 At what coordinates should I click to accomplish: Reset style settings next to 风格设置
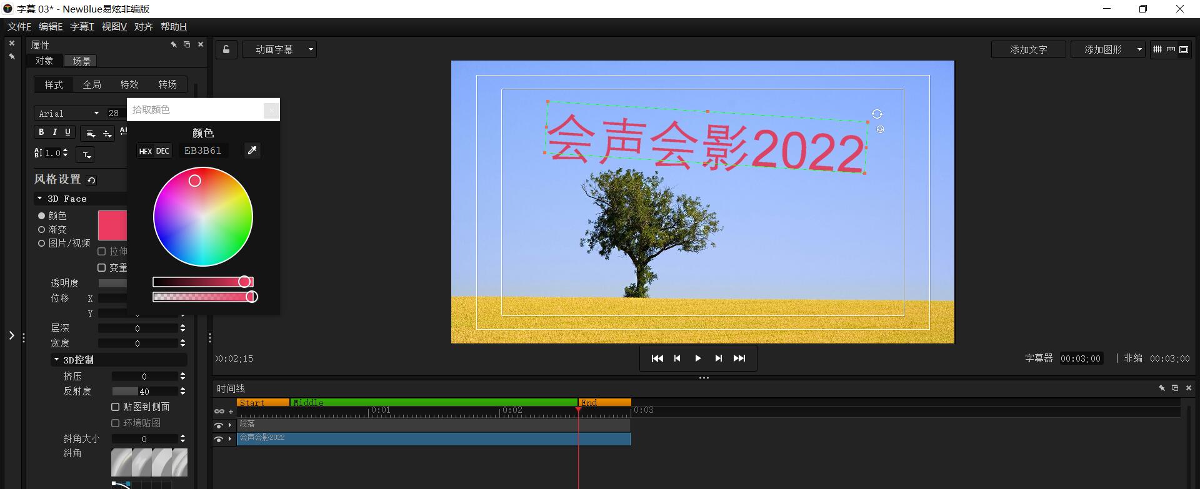92,180
